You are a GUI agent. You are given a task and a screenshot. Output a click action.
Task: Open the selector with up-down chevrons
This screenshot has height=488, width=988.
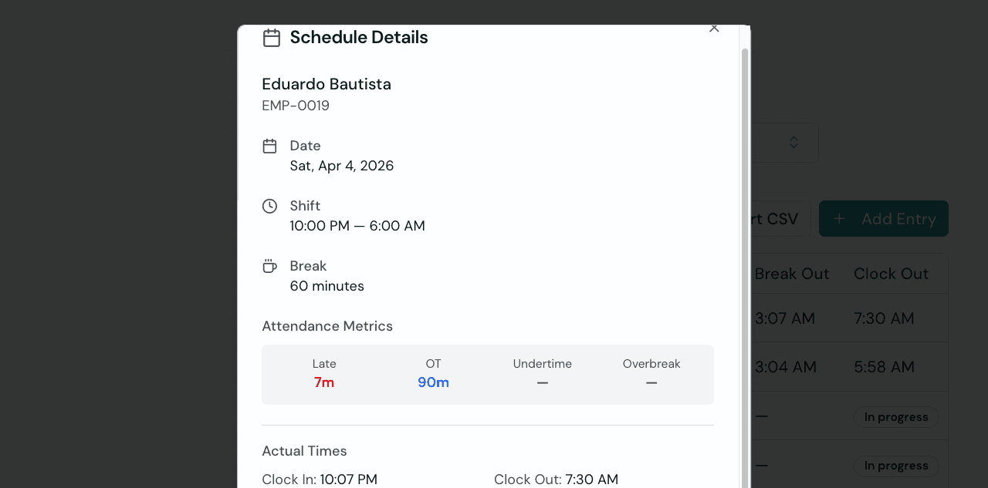(793, 142)
